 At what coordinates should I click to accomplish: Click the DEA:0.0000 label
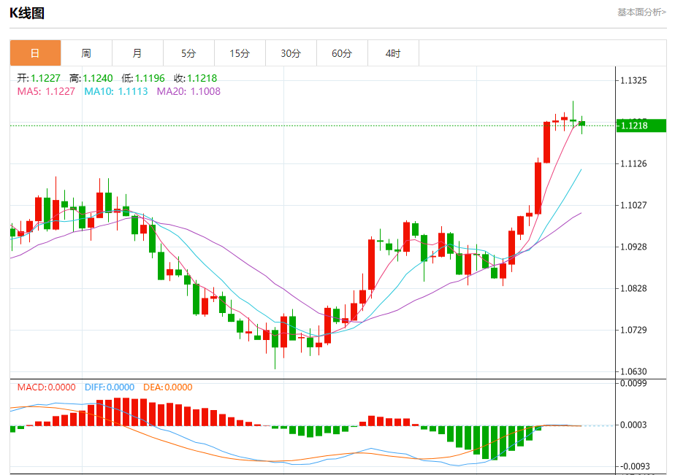coord(168,387)
